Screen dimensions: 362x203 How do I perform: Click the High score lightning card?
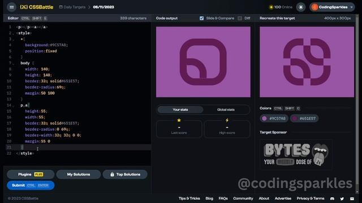[227, 129]
